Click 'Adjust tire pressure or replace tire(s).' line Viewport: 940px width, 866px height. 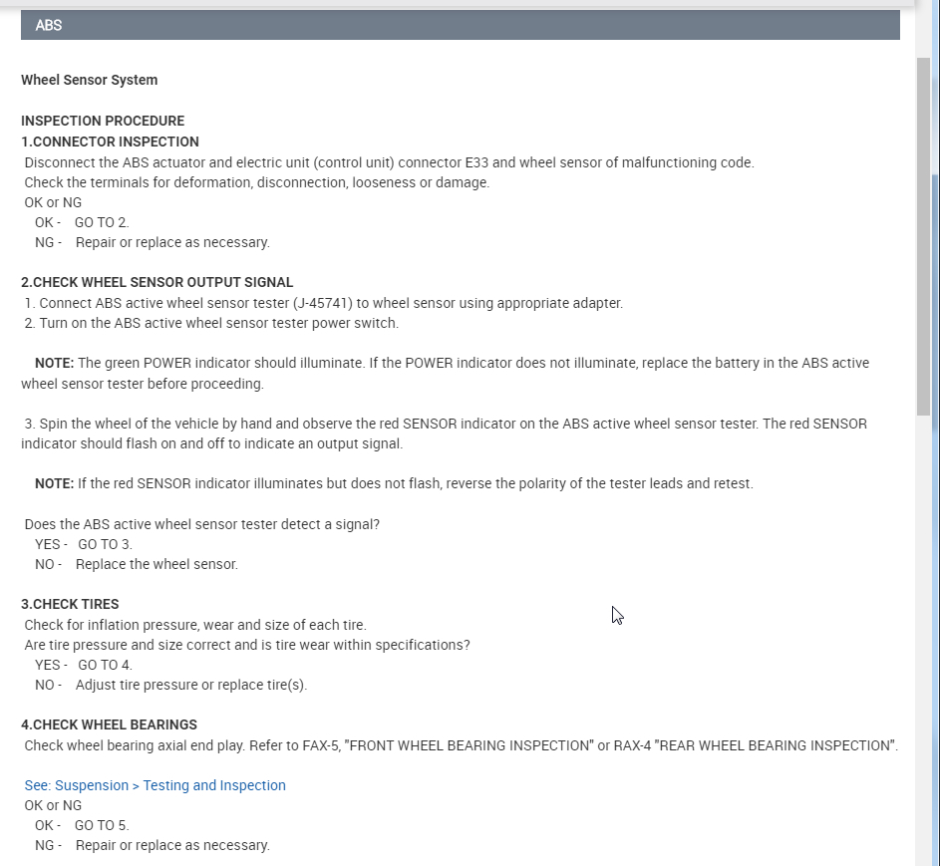click(191, 685)
